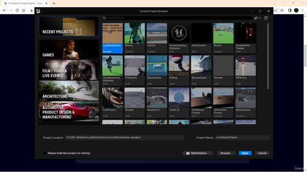Click the Unreal Engine logo in title bar
Image resolution: width=307 pixels, height=172 pixels.
click(38, 11)
